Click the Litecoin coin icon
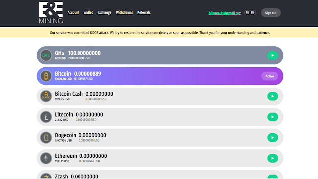 [46, 117]
